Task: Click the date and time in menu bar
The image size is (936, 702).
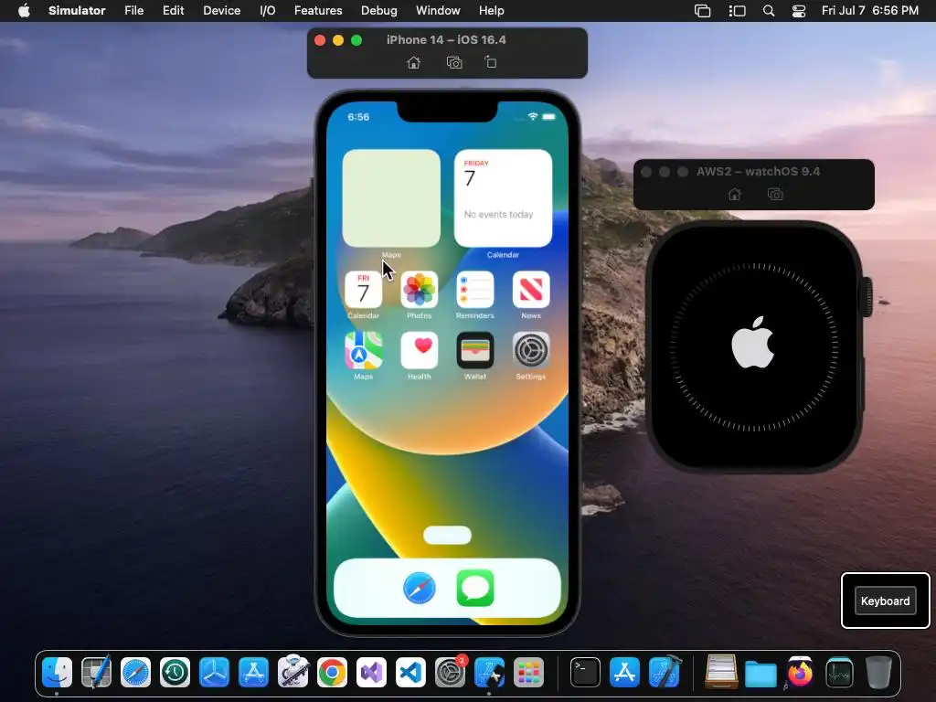Action: click(x=870, y=11)
